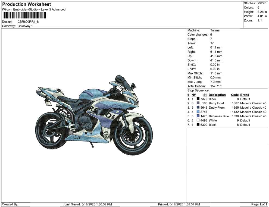Click the Stops value '7'
This screenshot has height=207, width=269.
(211, 39)
